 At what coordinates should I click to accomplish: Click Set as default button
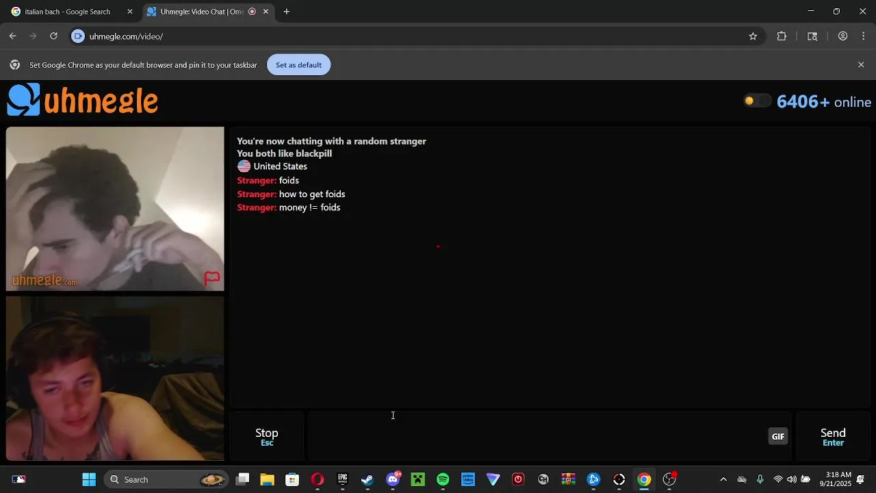(298, 65)
